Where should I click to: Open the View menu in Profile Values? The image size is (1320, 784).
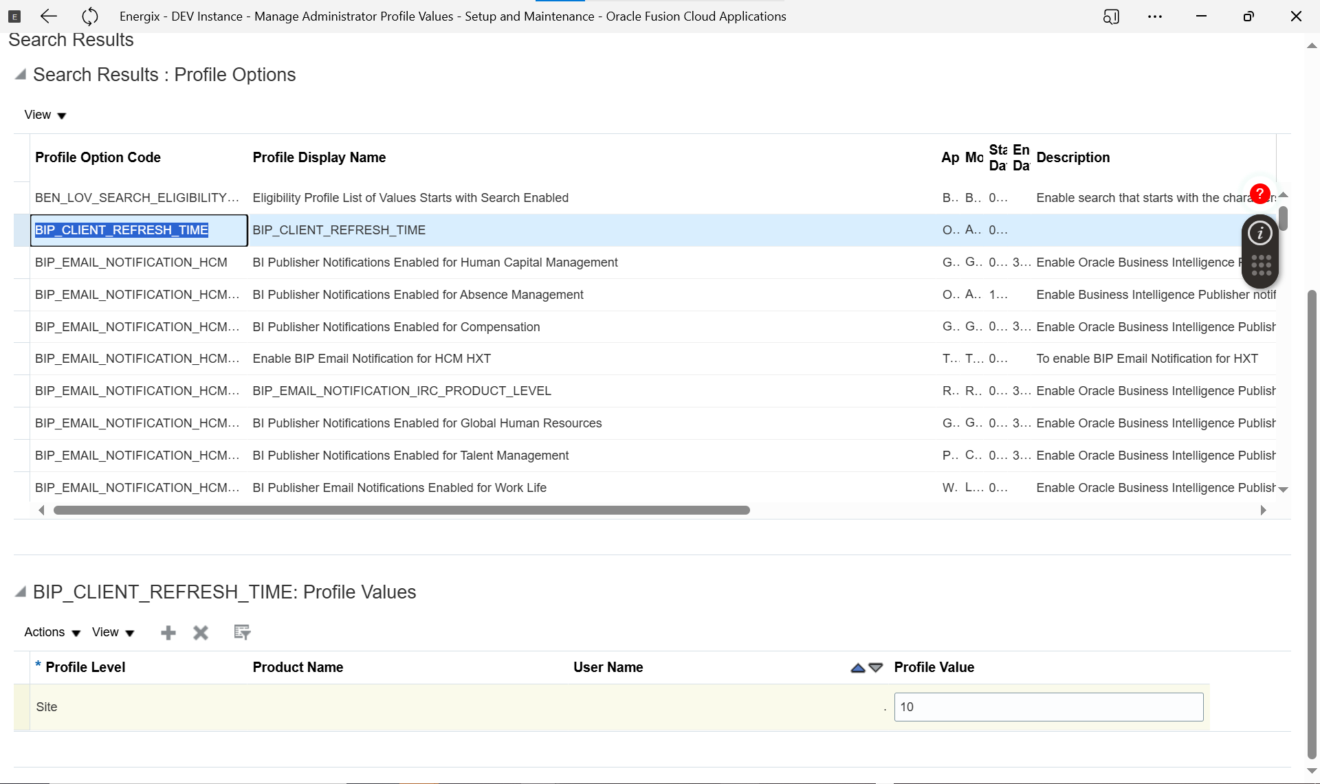[x=113, y=632]
